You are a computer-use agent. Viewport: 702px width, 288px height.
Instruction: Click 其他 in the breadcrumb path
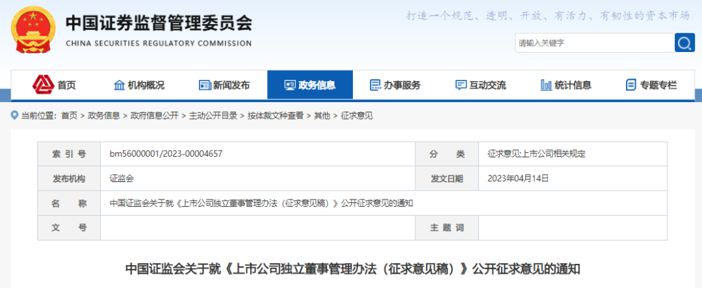[322, 116]
